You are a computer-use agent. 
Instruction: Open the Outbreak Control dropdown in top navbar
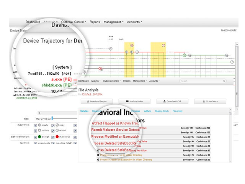tap(74, 22)
